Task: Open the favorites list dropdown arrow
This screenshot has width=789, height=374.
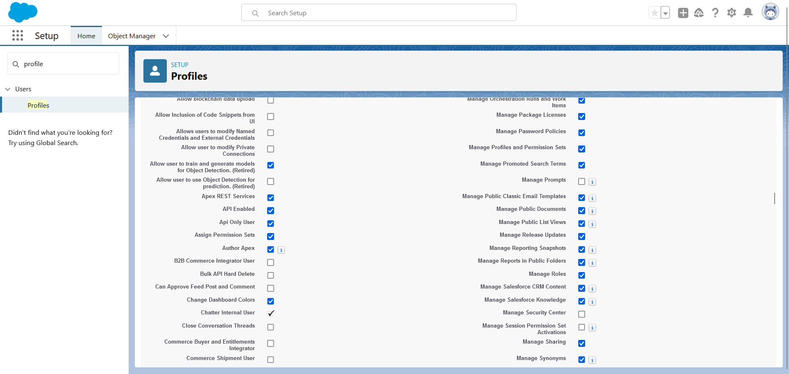Action: (x=665, y=13)
